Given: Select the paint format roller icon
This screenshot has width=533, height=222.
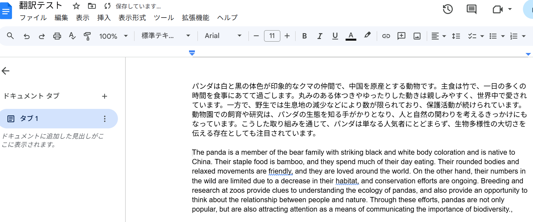Looking at the screenshot, I should coord(87,36).
